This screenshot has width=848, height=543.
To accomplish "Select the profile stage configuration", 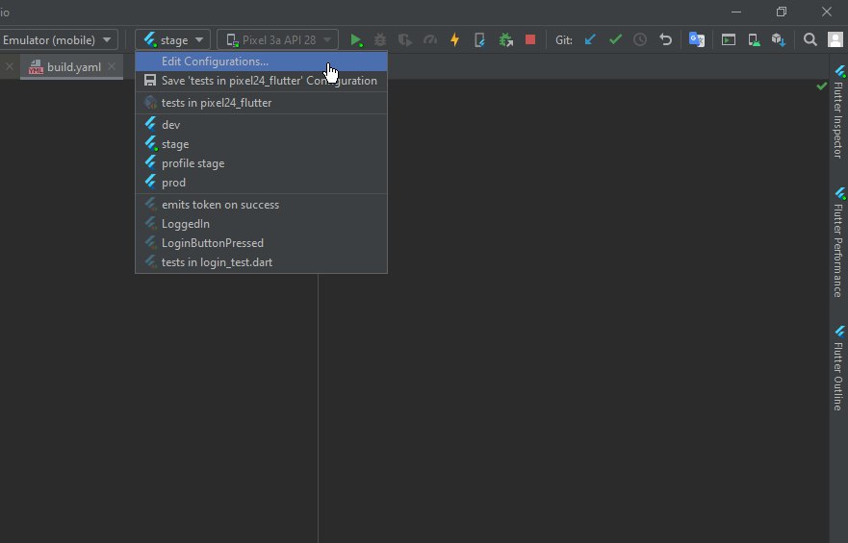I will (x=261, y=163).
